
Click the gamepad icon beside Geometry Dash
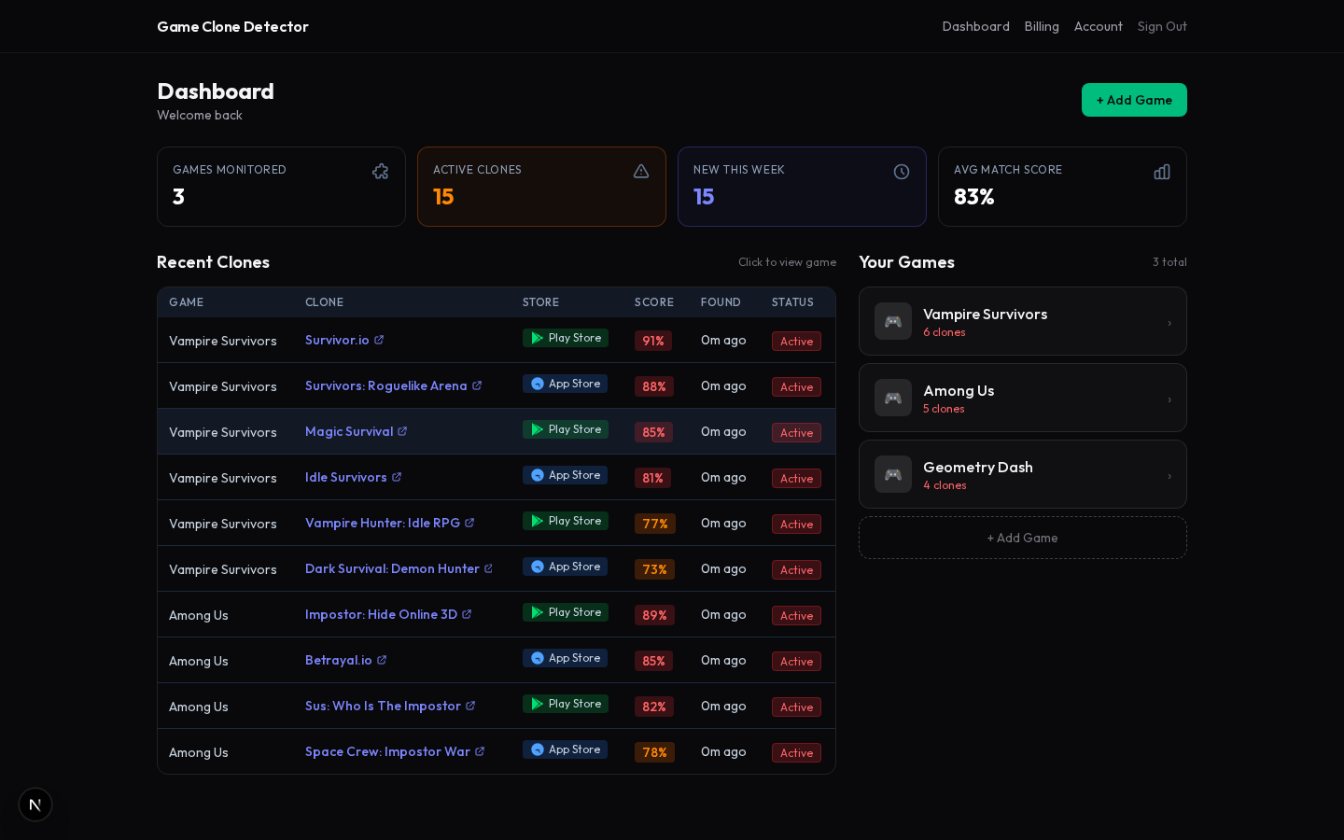tap(892, 474)
